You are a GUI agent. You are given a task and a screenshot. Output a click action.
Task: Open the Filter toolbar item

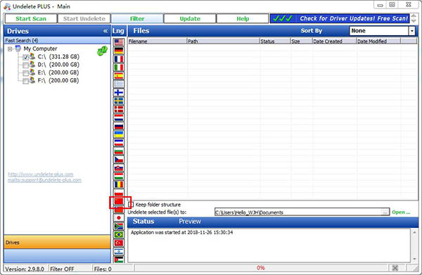tap(137, 18)
